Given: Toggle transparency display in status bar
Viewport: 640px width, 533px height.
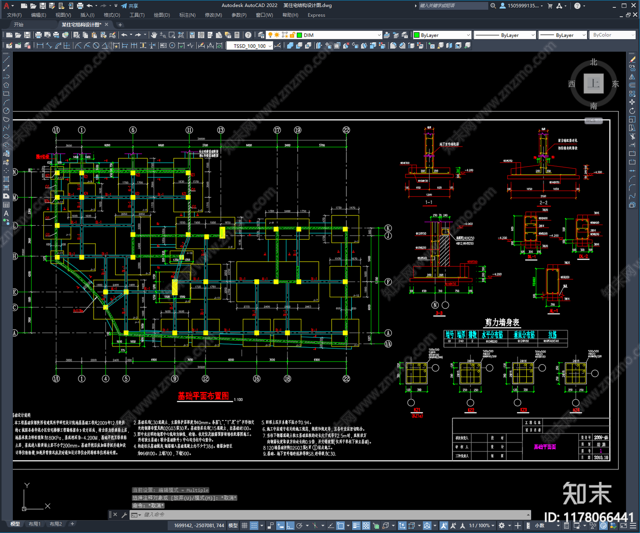Looking at the screenshot, I should [366, 525].
